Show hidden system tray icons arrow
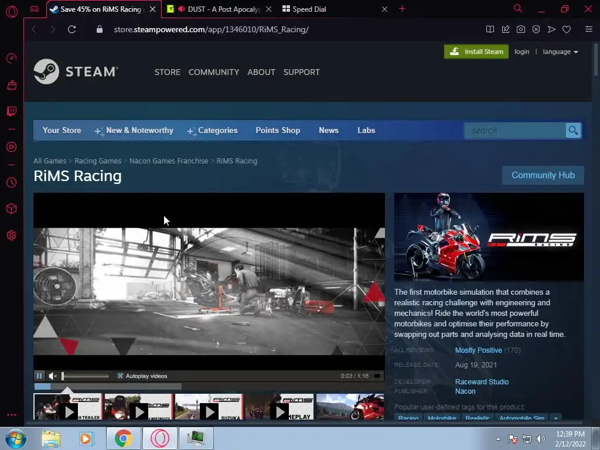 (498, 439)
